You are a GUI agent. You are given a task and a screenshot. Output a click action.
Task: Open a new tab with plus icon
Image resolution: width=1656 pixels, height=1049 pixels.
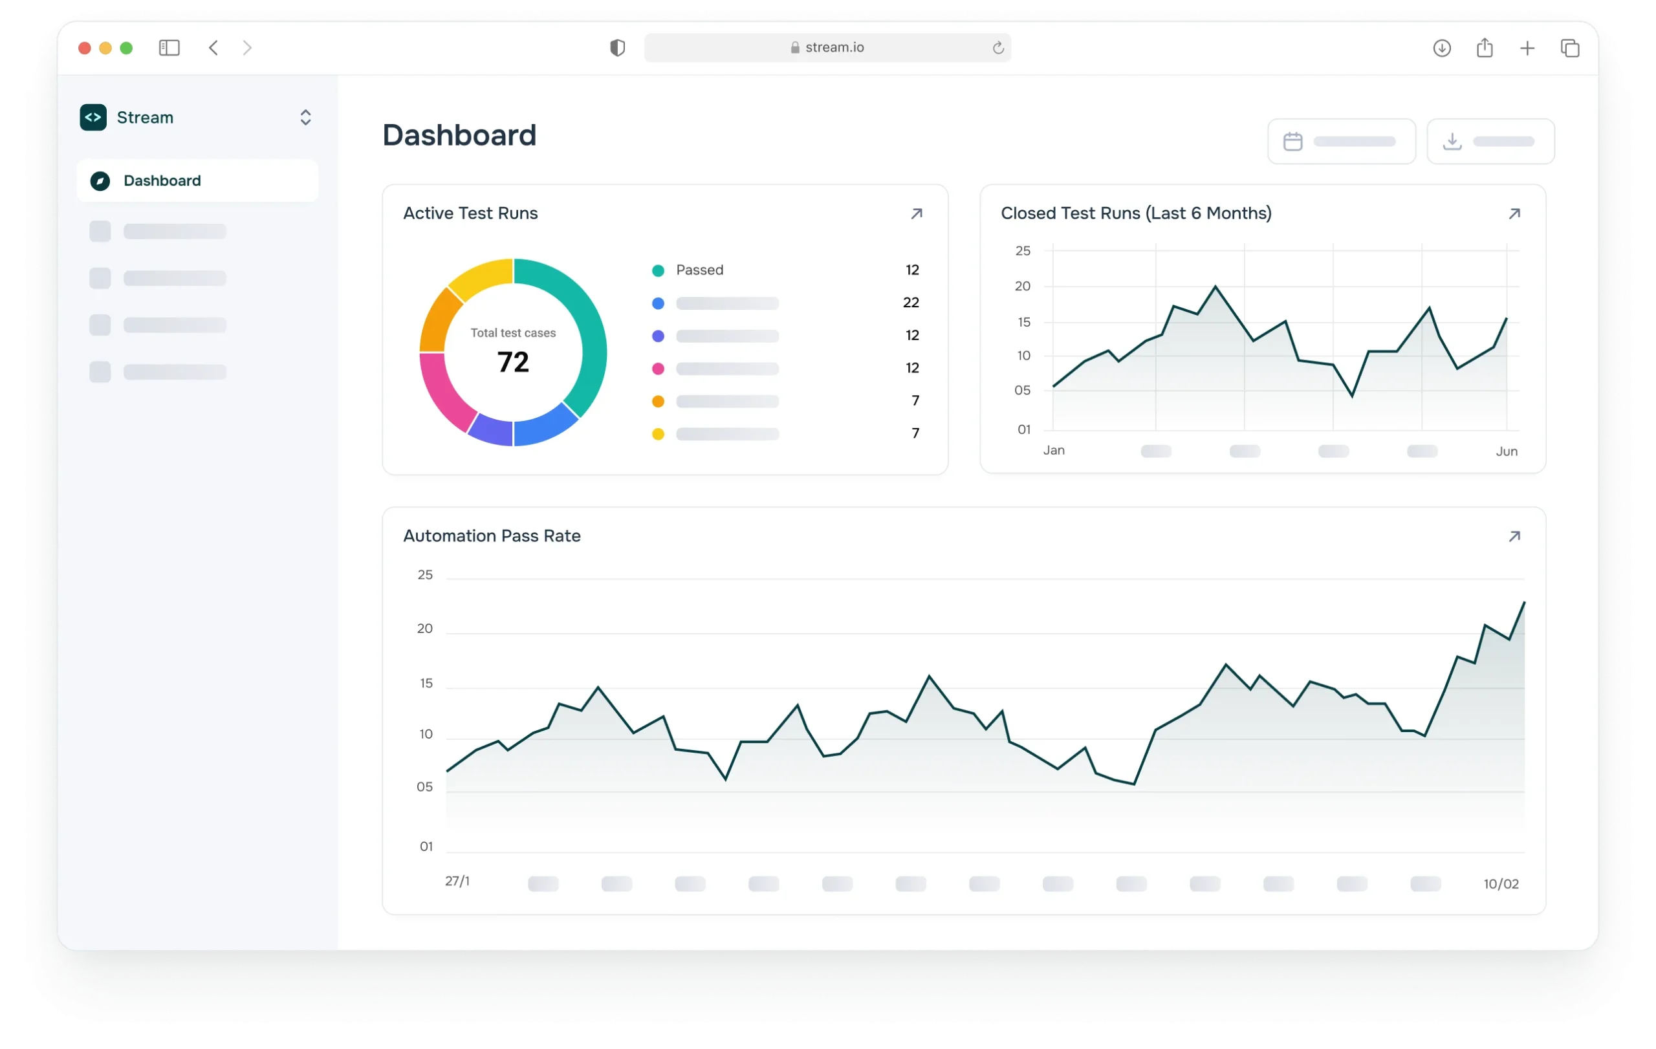click(x=1527, y=48)
